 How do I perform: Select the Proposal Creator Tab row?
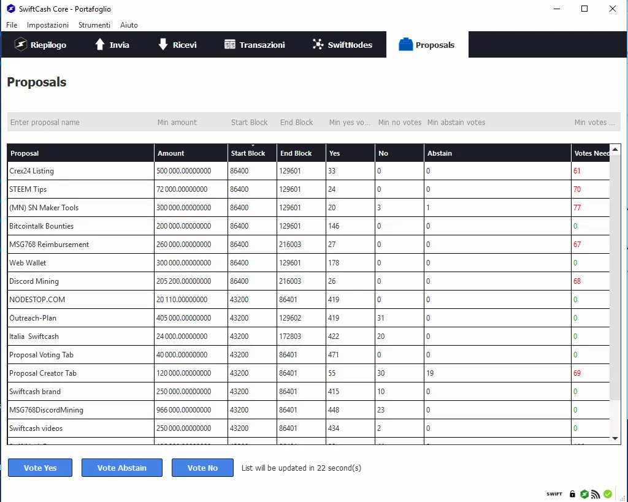tap(308, 373)
